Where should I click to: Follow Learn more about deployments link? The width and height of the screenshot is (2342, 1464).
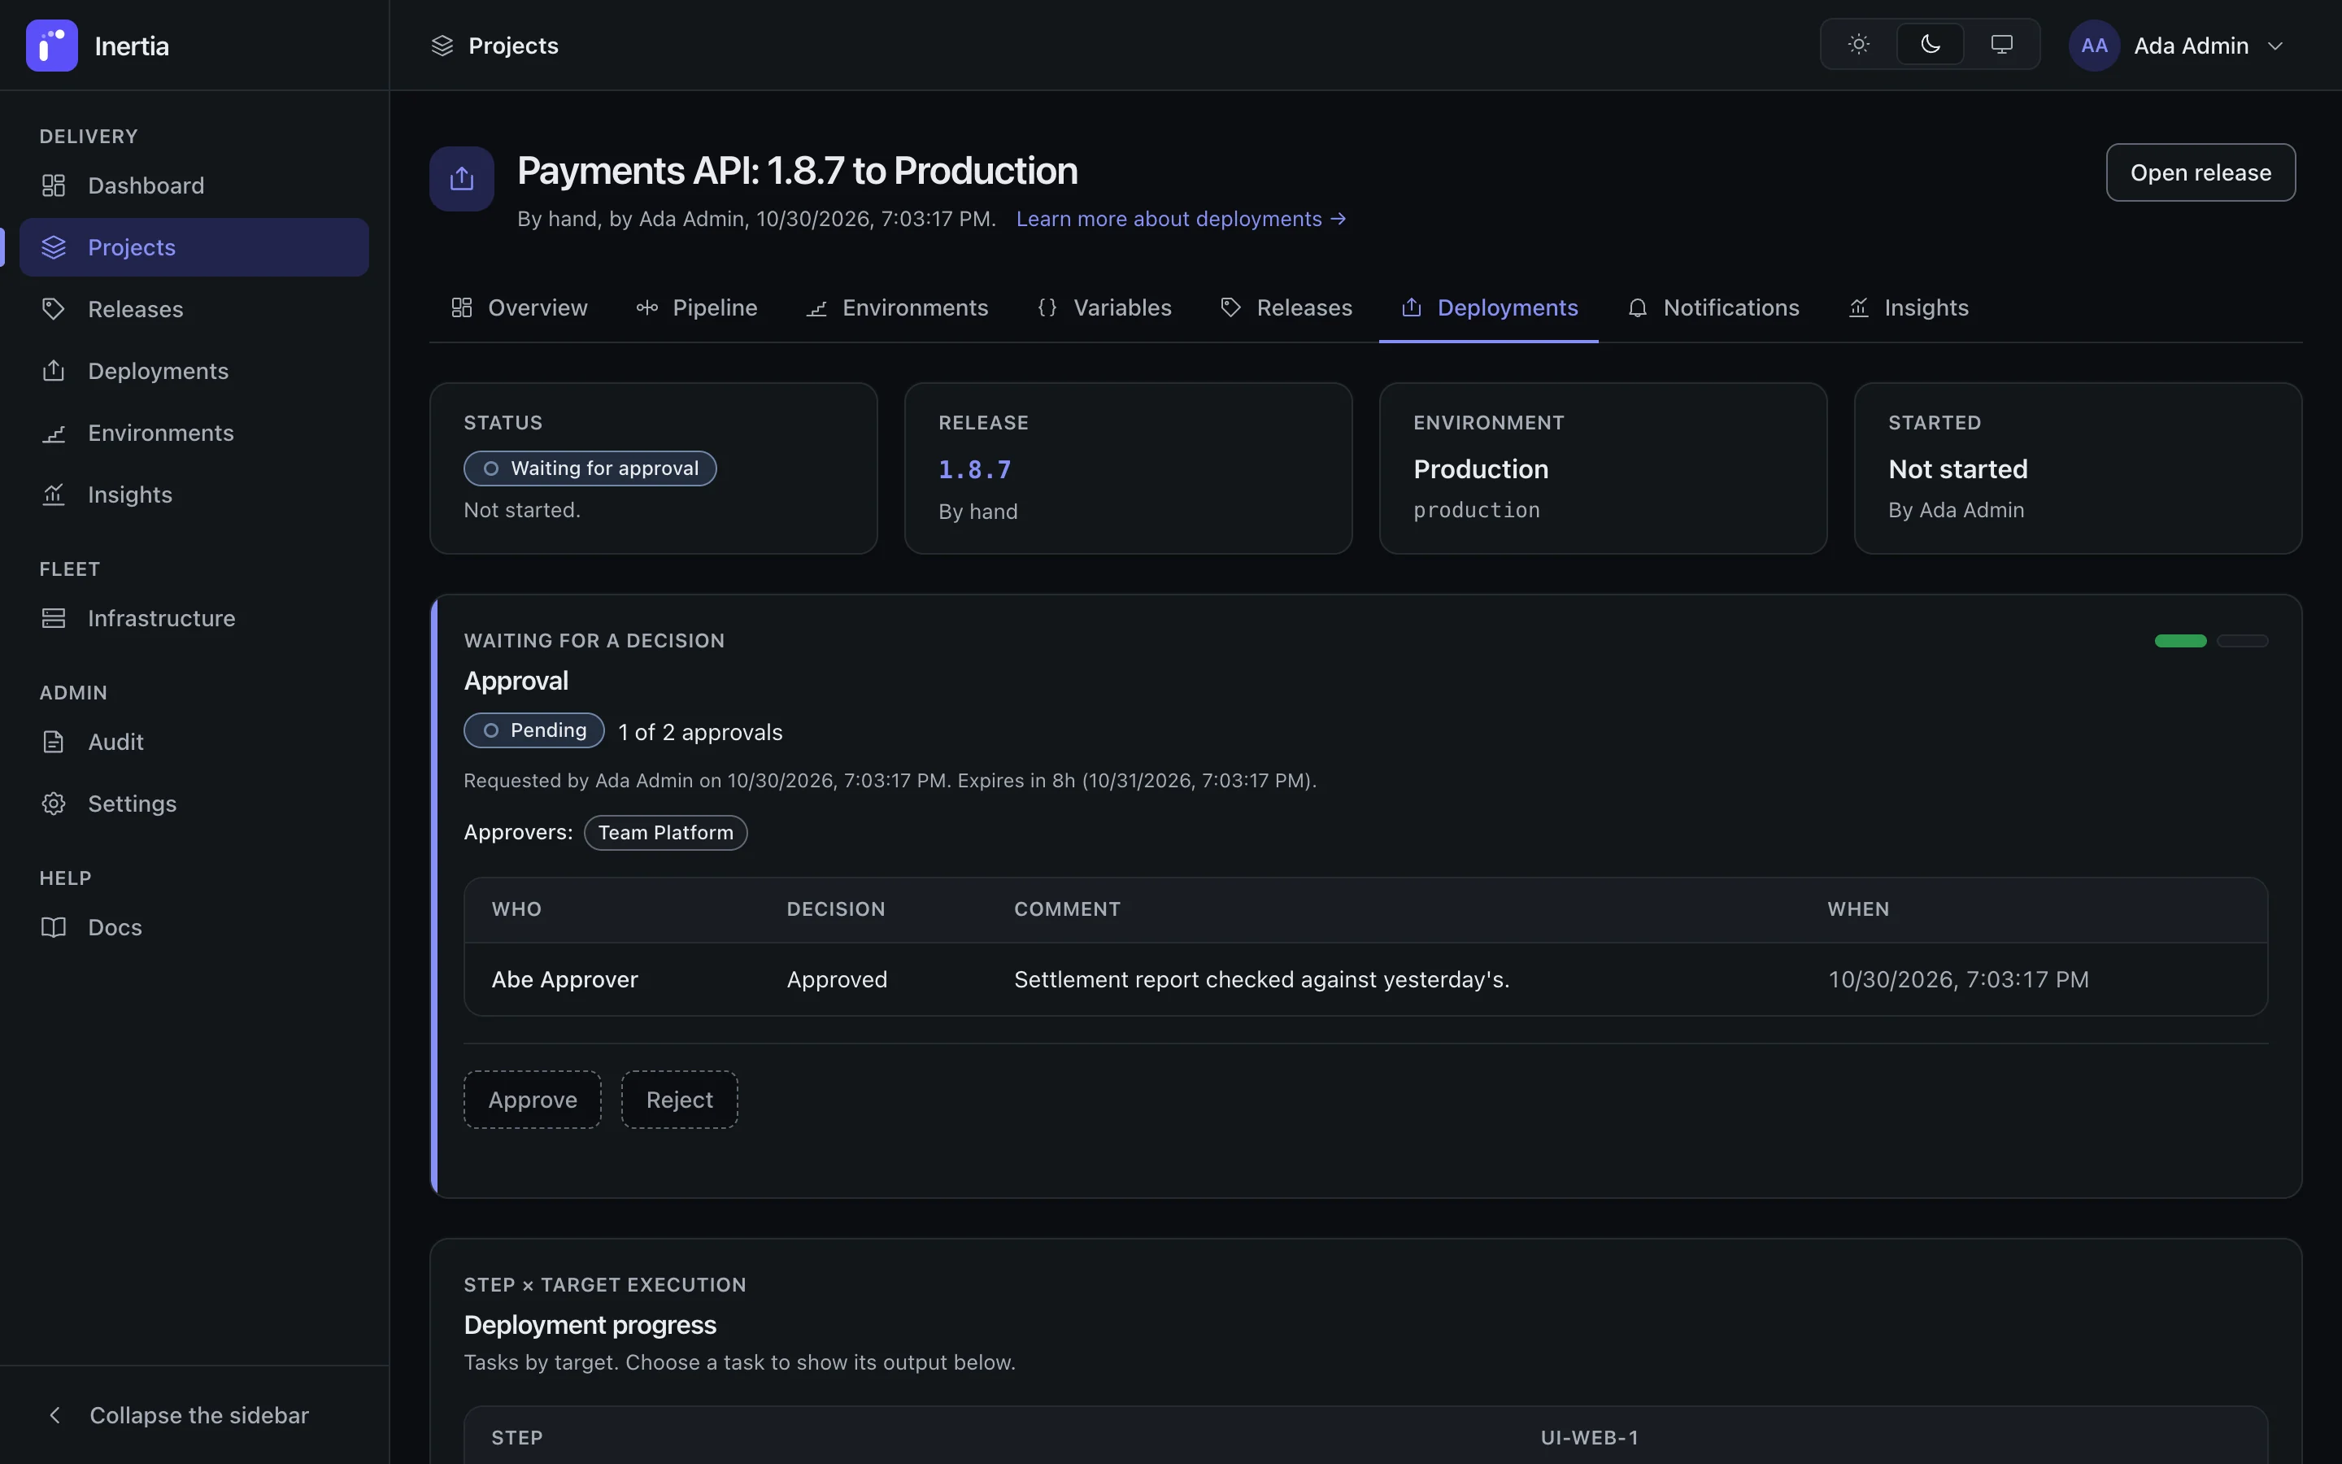[1181, 219]
